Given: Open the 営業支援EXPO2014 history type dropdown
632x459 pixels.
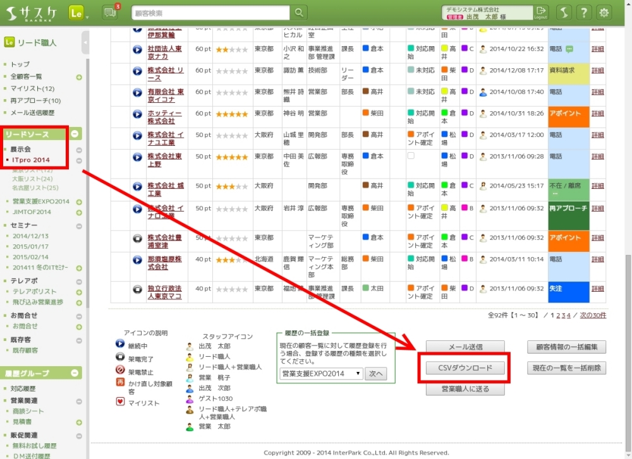Looking at the screenshot, I should point(321,374).
